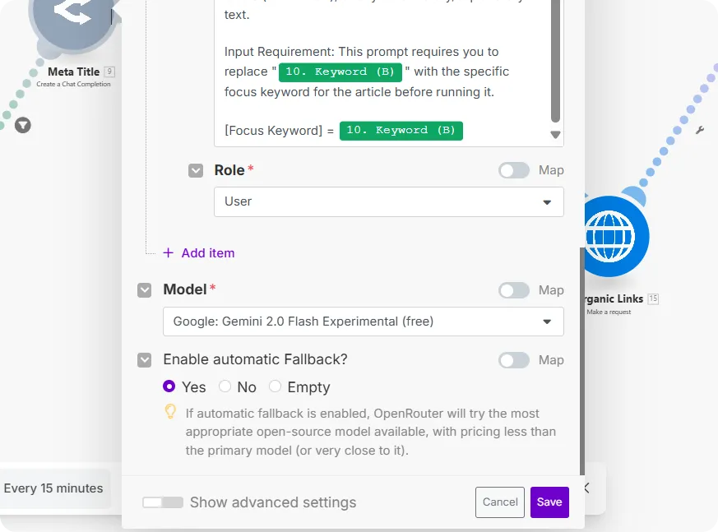Toggle the Map switch for Role
718x532 pixels.
[514, 170]
